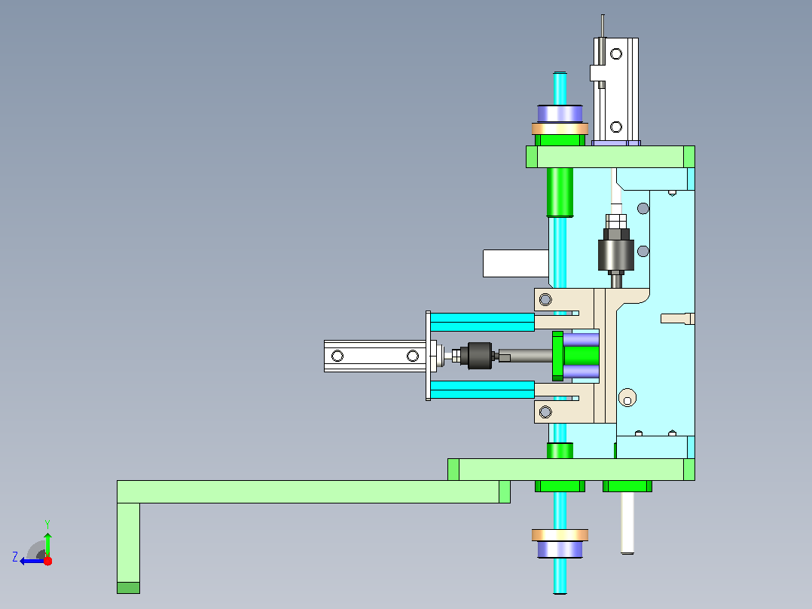This screenshot has height=609, width=812.
Task: Select the long horizontal light green base arm
Action: click(313, 492)
